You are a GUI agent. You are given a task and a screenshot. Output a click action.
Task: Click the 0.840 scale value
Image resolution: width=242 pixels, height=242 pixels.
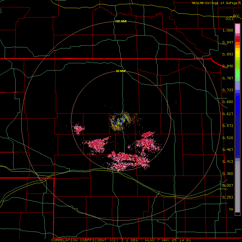(228, 66)
